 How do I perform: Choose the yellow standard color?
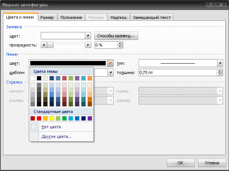52,119
